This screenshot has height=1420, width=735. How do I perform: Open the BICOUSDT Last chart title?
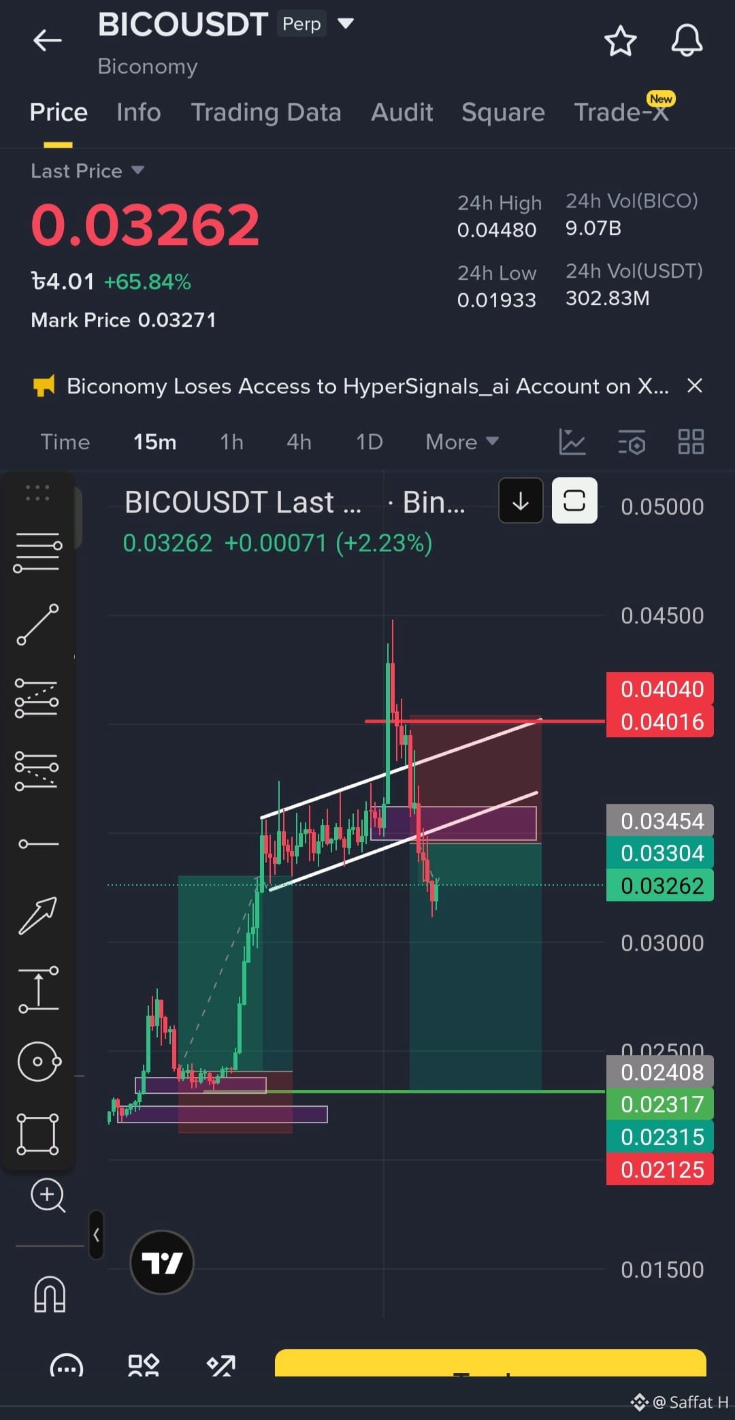(243, 502)
